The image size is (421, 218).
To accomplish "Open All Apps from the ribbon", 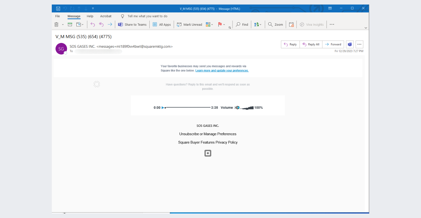I will 162,25.
